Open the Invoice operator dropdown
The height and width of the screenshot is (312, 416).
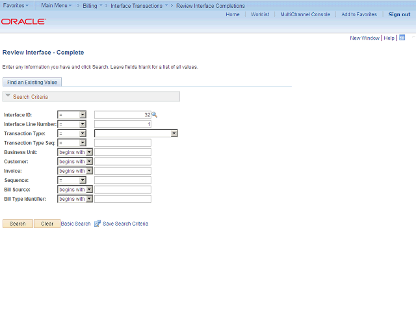(x=75, y=171)
